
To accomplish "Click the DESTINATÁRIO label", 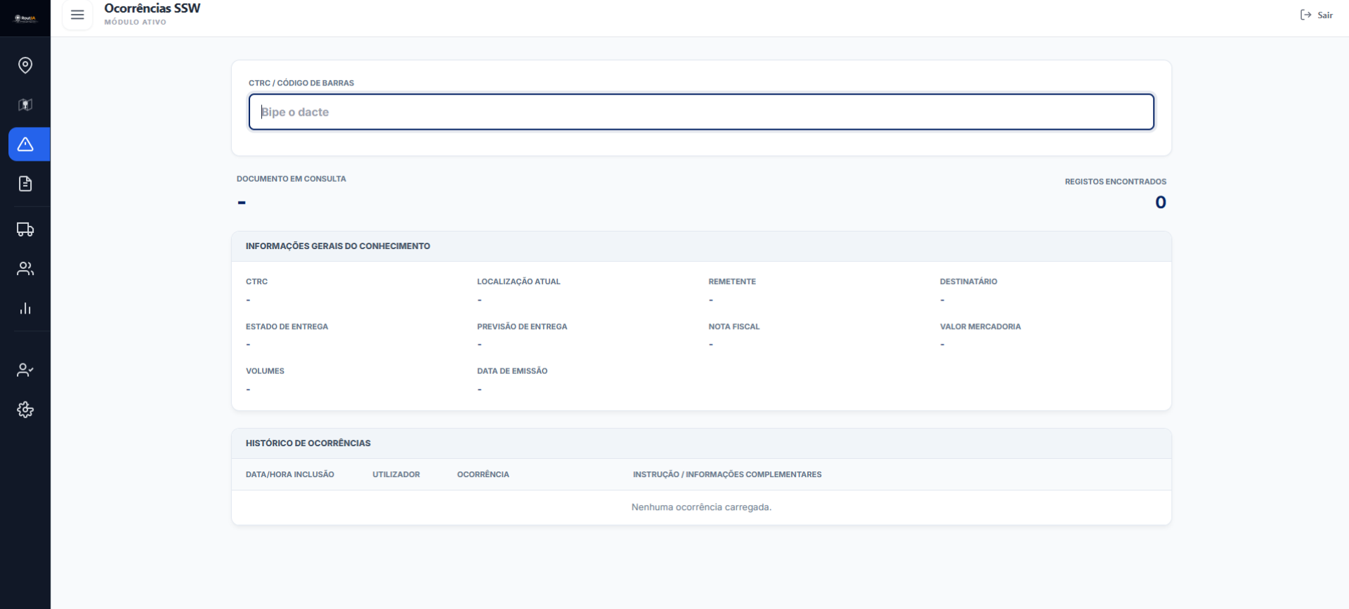I will 969,282.
